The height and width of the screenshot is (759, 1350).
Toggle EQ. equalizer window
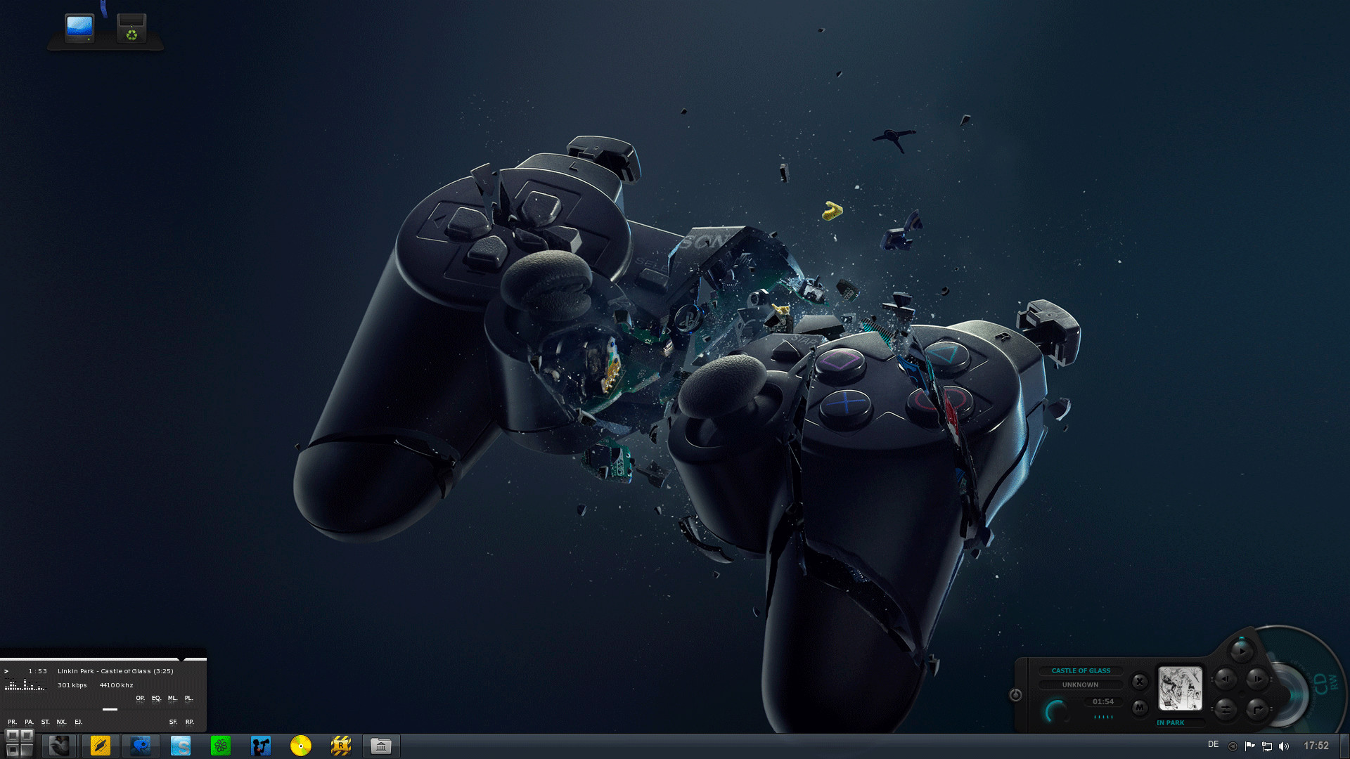[156, 698]
